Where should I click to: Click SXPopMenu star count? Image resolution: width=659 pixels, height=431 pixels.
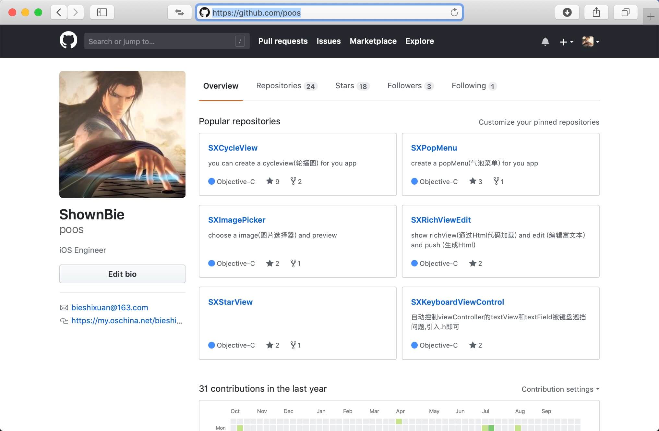coord(476,181)
